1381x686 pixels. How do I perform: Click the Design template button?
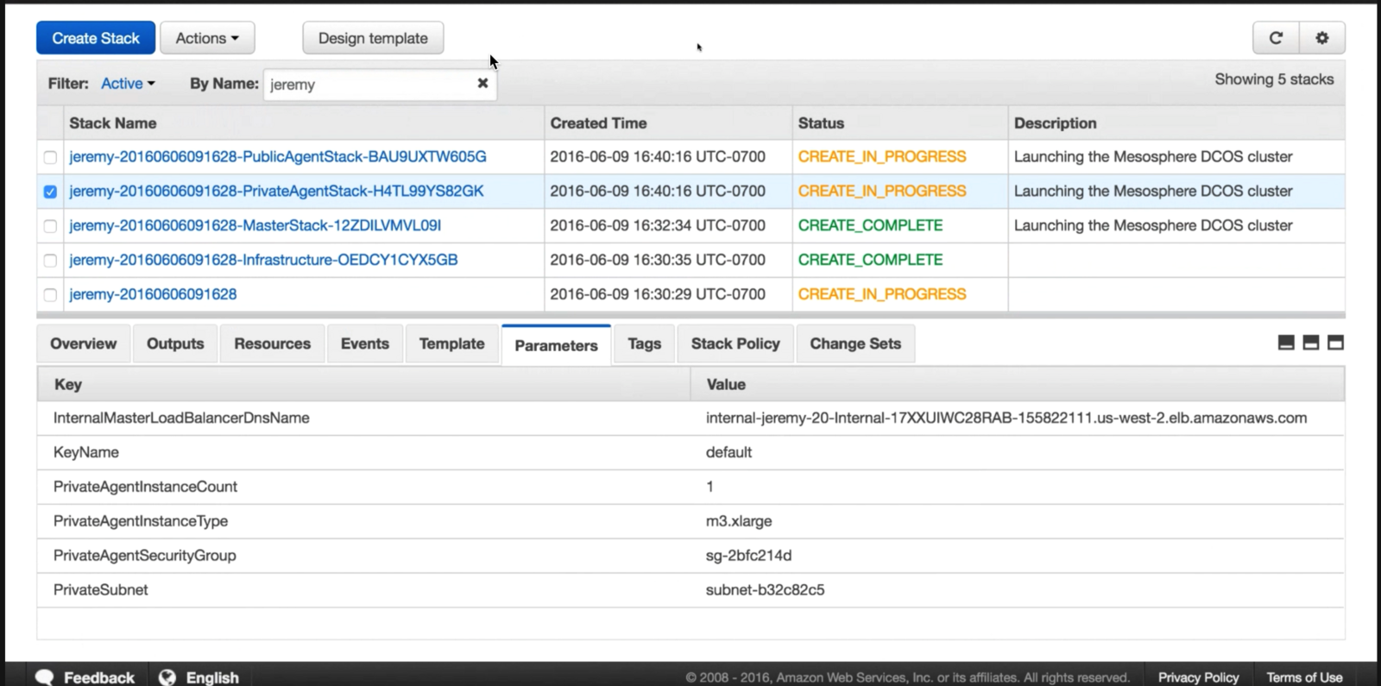tap(373, 38)
